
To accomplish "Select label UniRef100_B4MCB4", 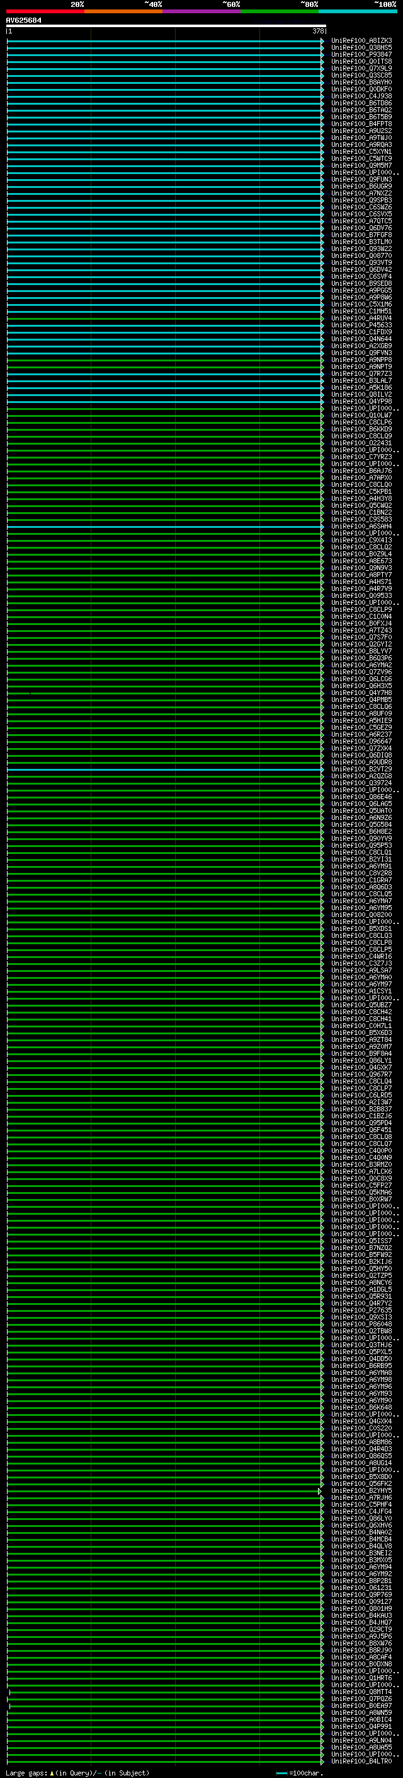I will point(361,1539).
